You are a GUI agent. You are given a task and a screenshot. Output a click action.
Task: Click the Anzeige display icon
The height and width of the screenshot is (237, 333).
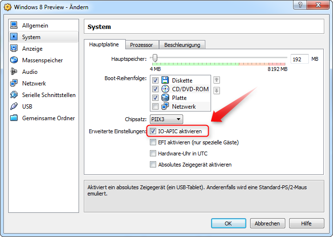point(14,48)
